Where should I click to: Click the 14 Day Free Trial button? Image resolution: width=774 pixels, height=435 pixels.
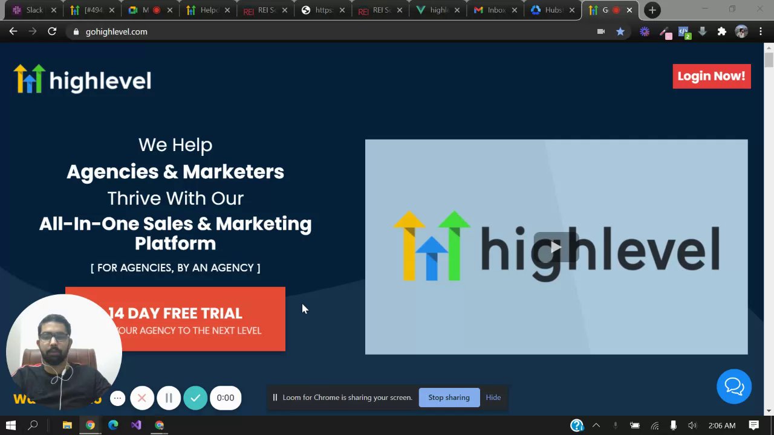pyautogui.click(x=175, y=319)
